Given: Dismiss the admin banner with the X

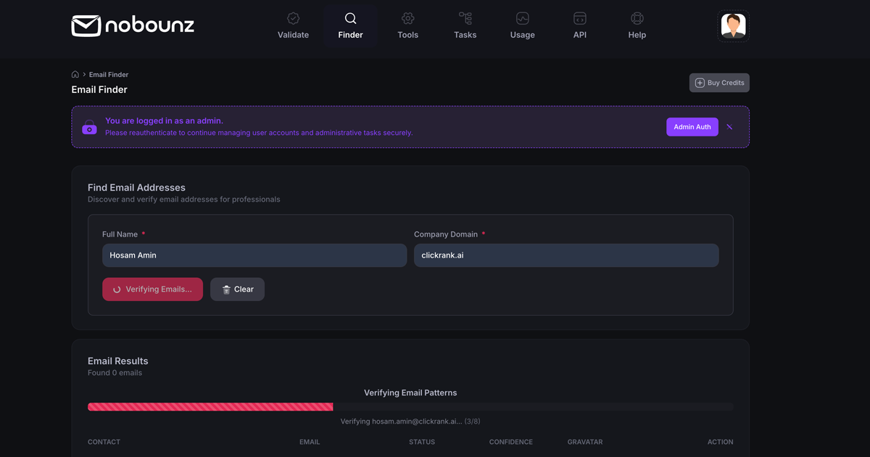Looking at the screenshot, I should click(729, 126).
